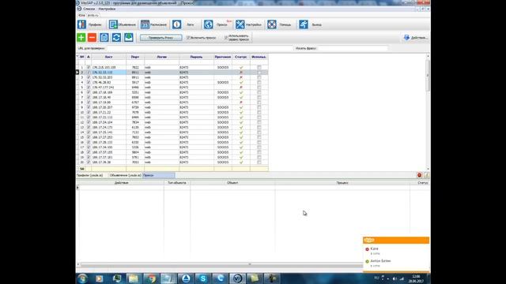This screenshot has width=506, height=284.
Task: Click red cross status in row 2
Action: coord(240,73)
